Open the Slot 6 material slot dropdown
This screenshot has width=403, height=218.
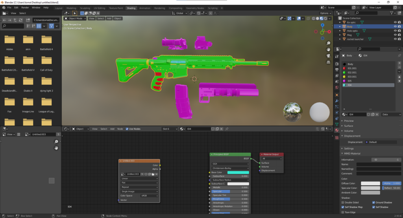(169, 129)
